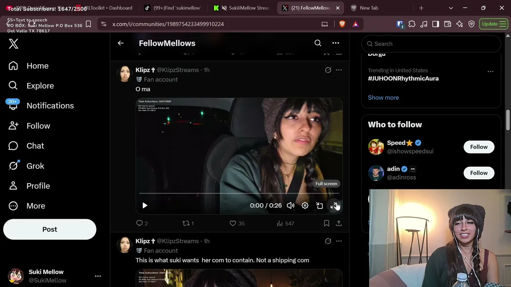Click the x.com URL in address bar
Viewport: 511px width, 287px height.
(168, 24)
